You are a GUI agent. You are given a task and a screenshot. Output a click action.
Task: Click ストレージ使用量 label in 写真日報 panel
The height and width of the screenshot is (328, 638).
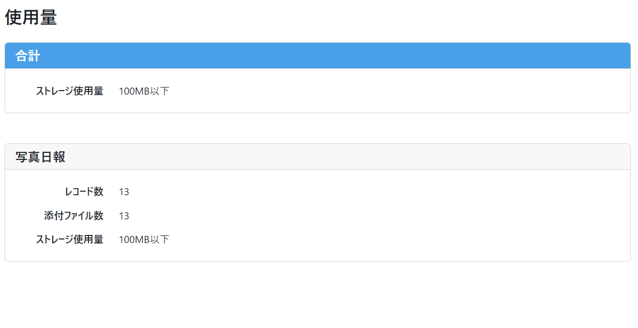69,239
